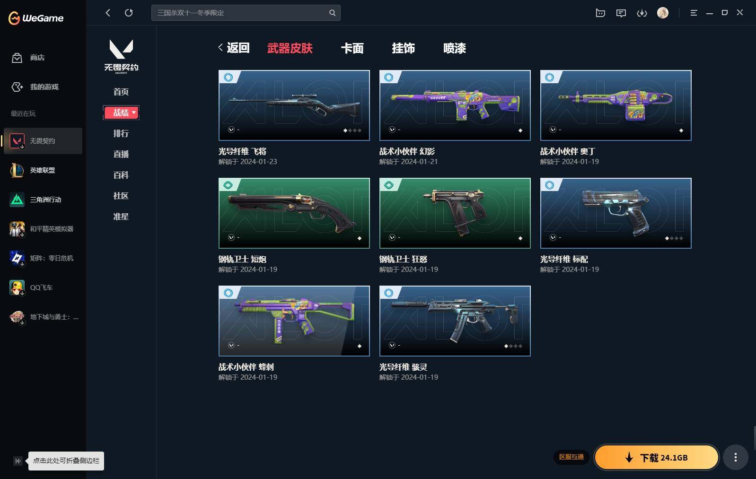Click 返回 to go back
The image size is (756, 479).
[234, 48]
